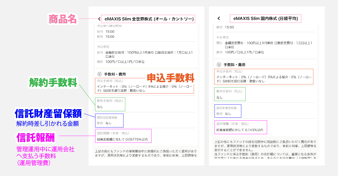The width and height of the screenshot is (338, 176).
Task: Click the yen icon on the 国内株式 page
Action: [219, 65]
